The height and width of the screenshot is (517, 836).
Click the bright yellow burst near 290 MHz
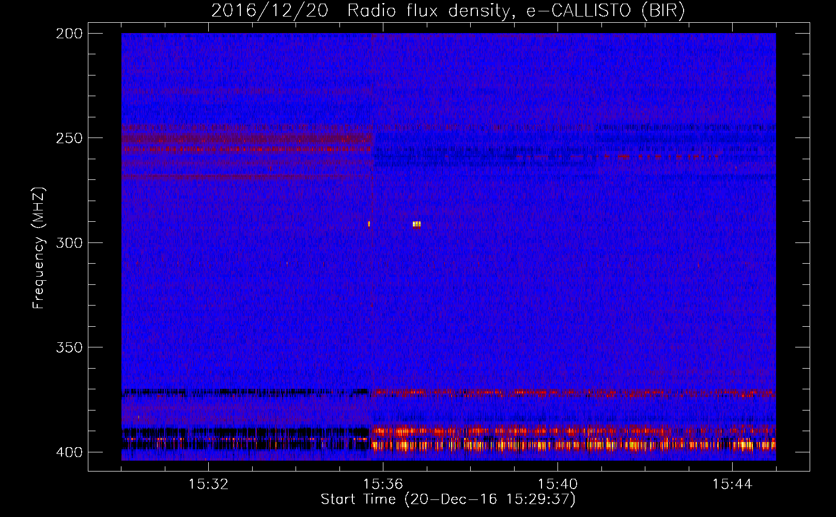click(416, 224)
